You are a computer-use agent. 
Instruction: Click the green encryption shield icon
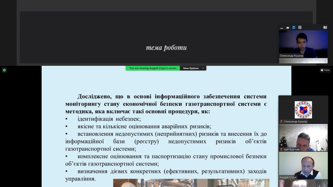point(4,70)
